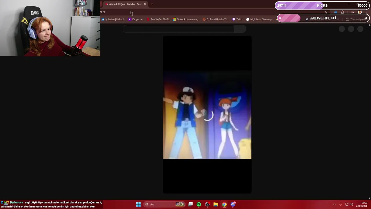
Task: Open the Tüm Yer İşaretleri folder
Action: point(357,19)
